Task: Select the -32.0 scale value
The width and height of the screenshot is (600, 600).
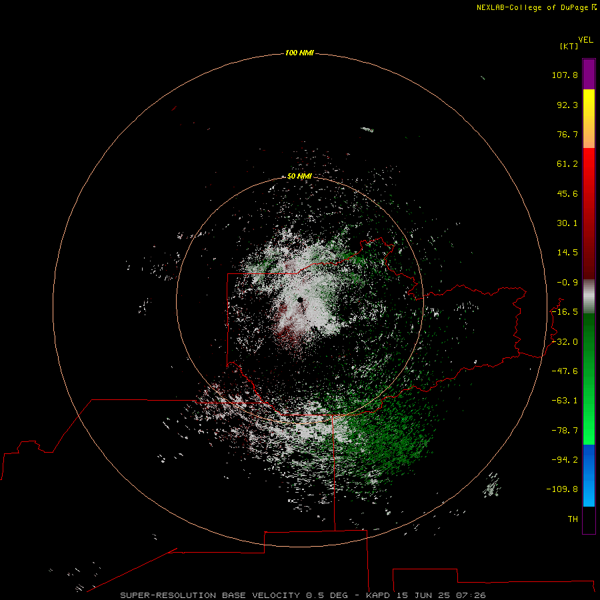Action: point(565,342)
